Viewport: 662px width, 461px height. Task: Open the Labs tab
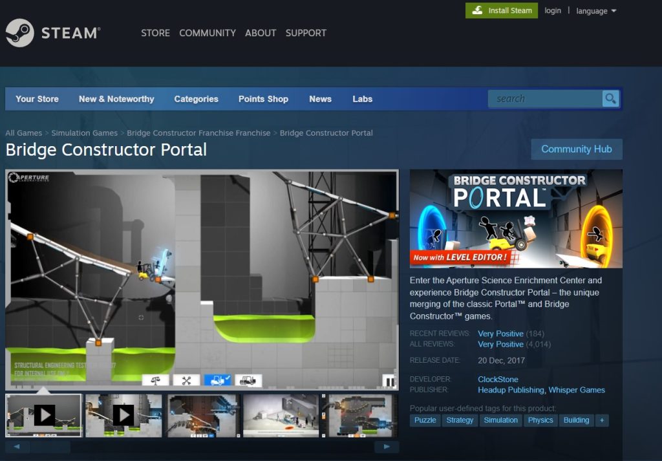(x=363, y=99)
